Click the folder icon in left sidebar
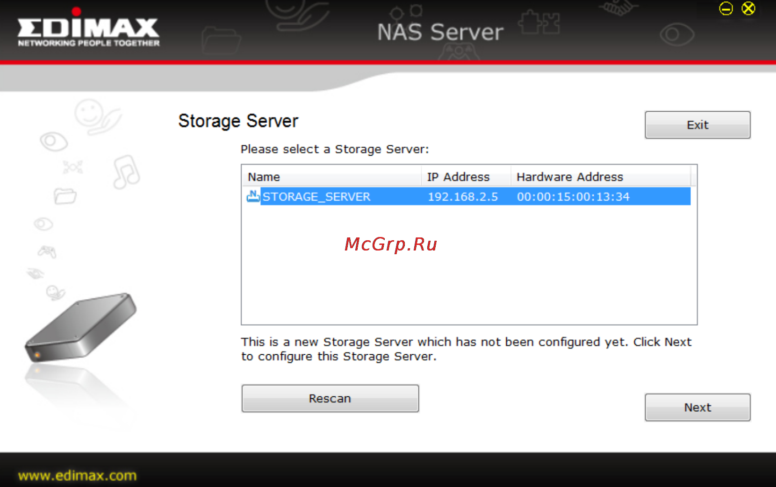Image resolution: width=776 pixels, height=487 pixels. click(65, 196)
